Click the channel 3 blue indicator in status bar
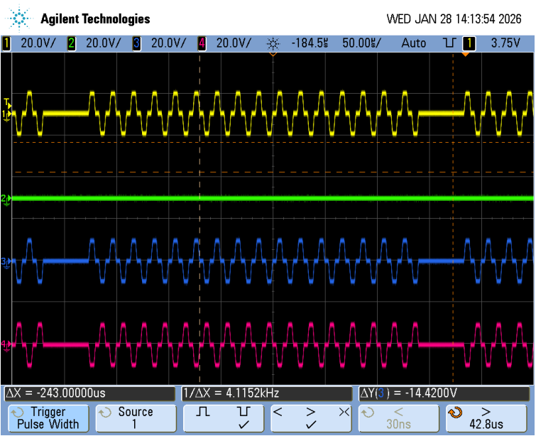 (136, 43)
